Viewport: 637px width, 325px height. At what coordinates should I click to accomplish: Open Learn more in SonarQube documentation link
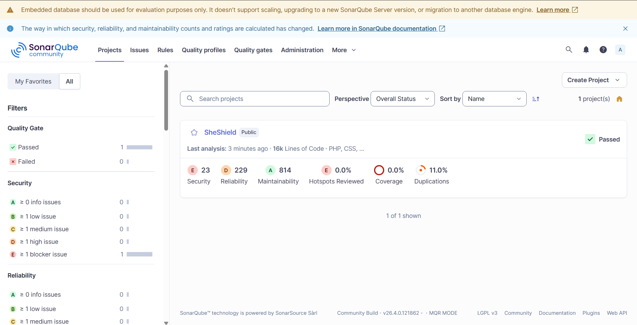coord(381,29)
